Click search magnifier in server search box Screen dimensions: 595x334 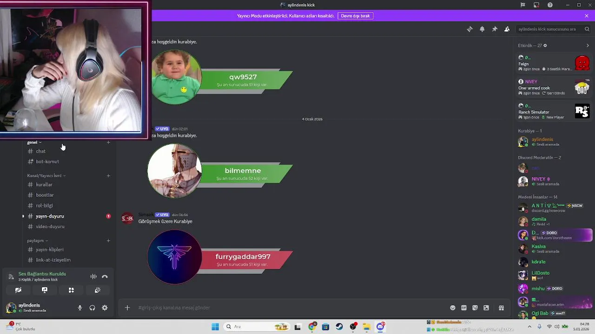point(587,29)
